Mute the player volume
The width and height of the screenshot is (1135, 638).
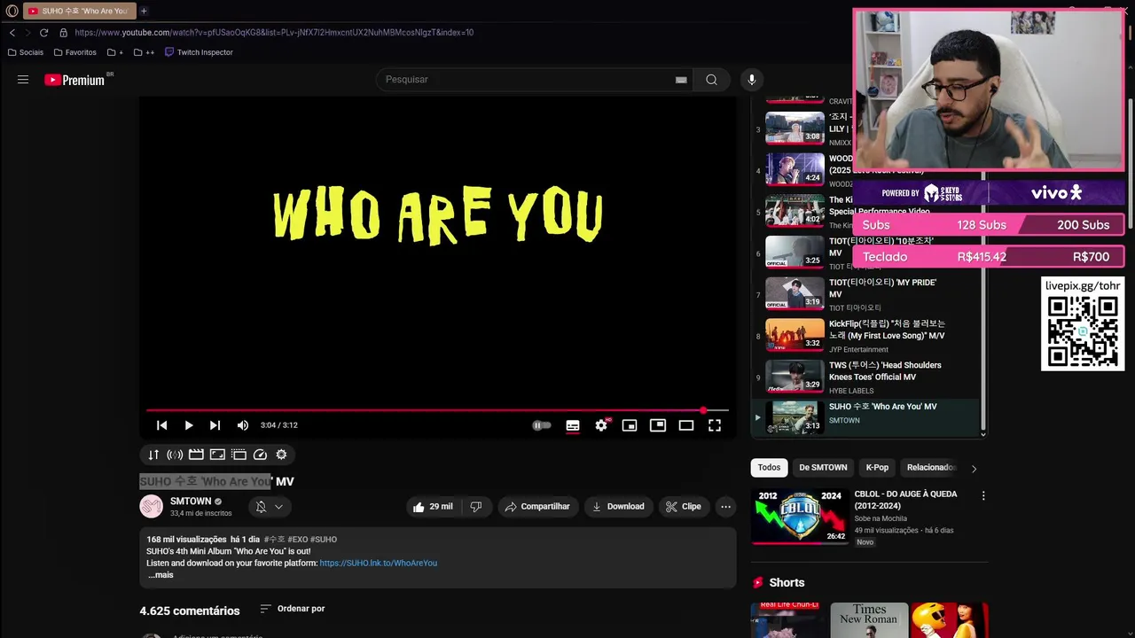click(242, 425)
